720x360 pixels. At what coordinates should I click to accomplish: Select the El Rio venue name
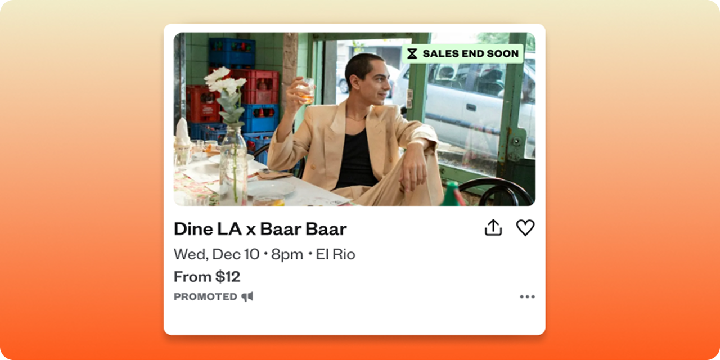(x=336, y=254)
